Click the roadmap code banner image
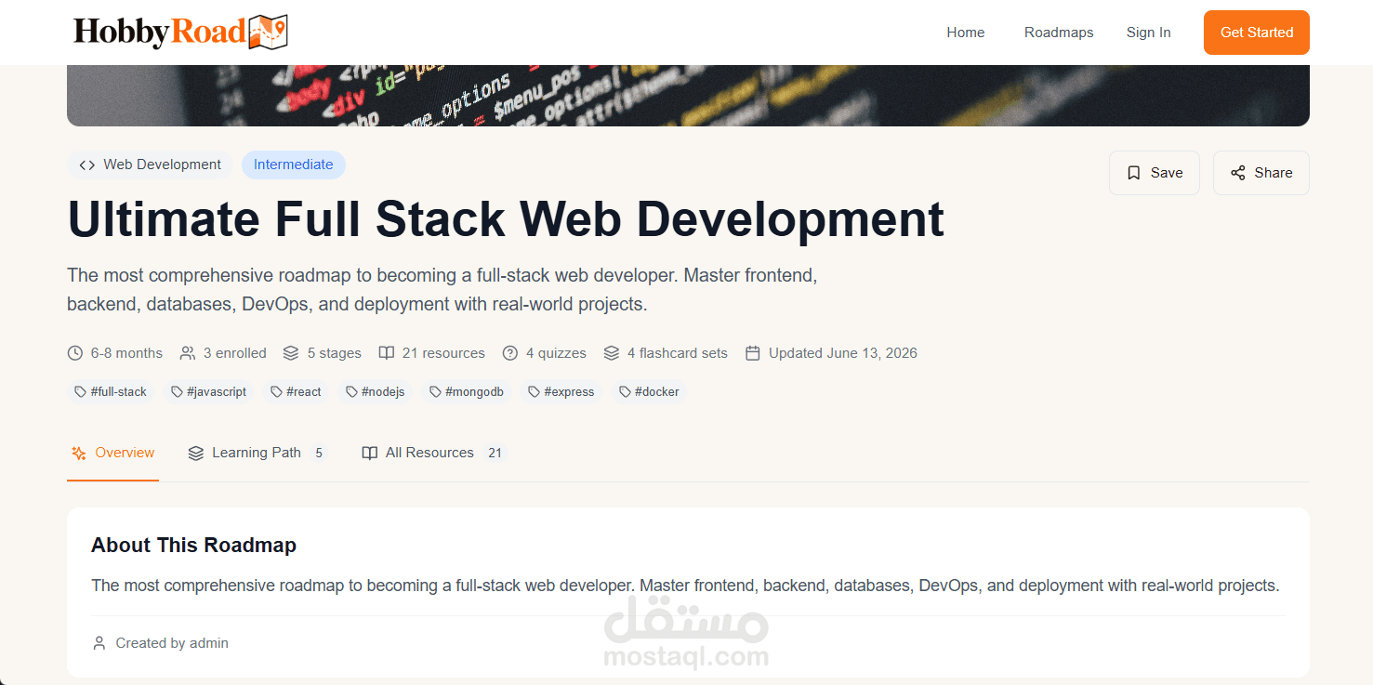This screenshot has width=1373, height=685. [688, 96]
